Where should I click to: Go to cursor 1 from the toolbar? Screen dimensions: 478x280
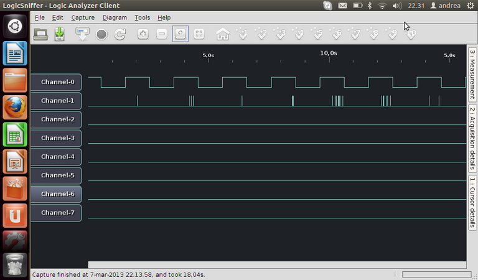pyautogui.click(x=242, y=34)
